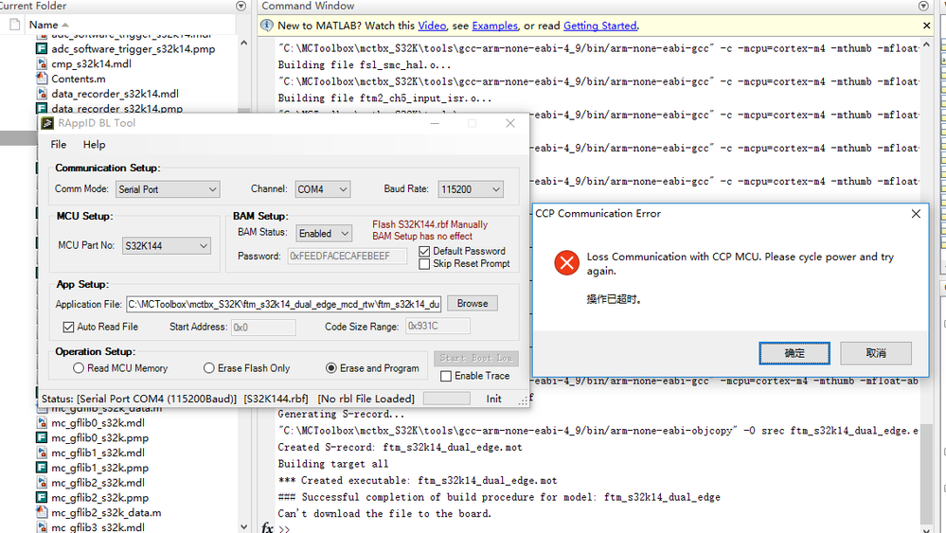
Task: Click the Start Boot Loader button
Action: (x=476, y=358)
